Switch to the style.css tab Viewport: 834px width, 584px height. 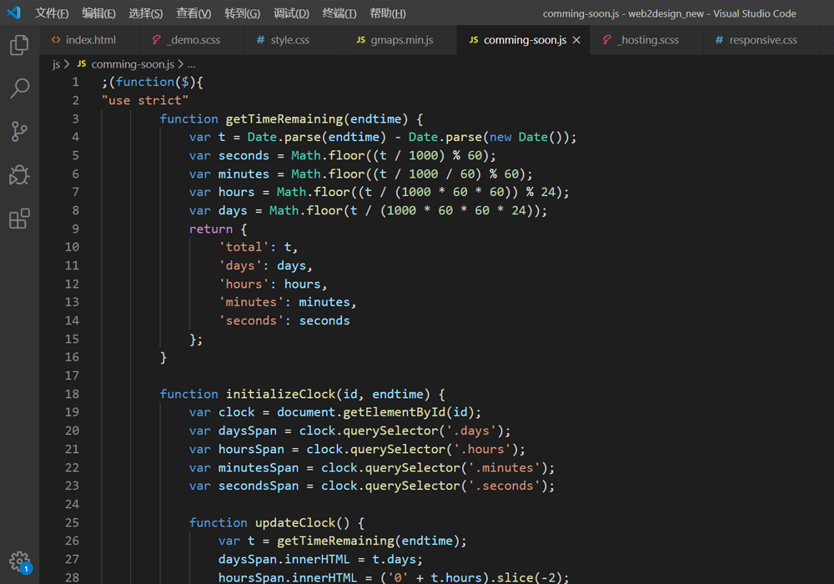(294, 40)
